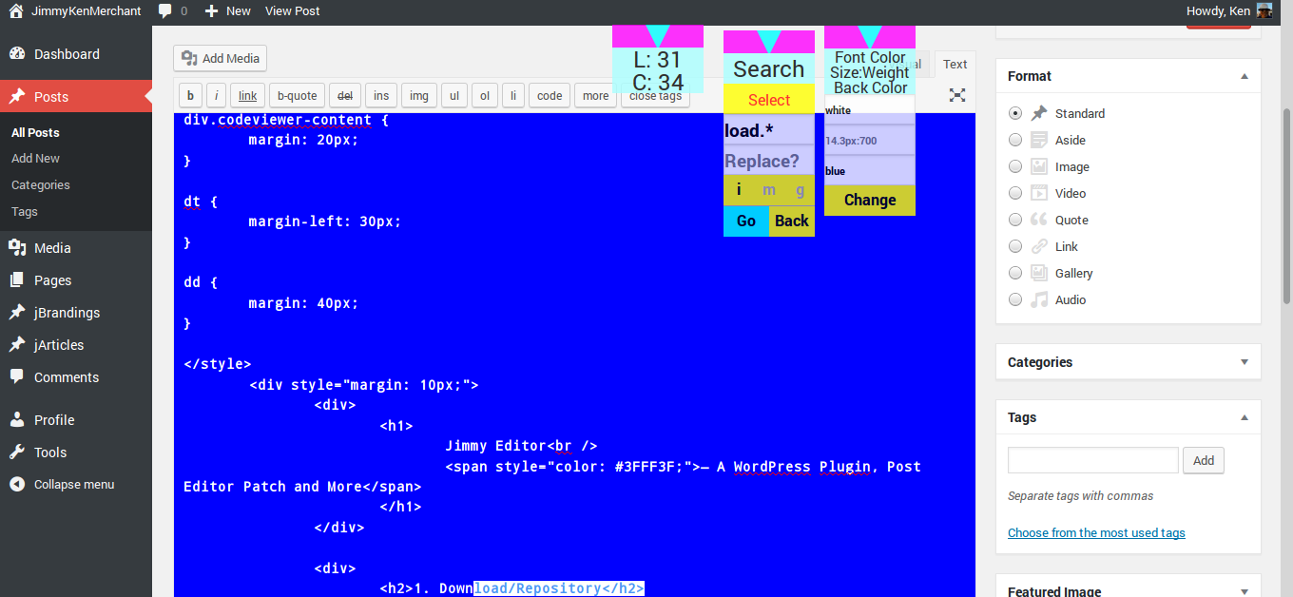Click Choose from the most used tags
The image size is (1293, 597).
1096,532
